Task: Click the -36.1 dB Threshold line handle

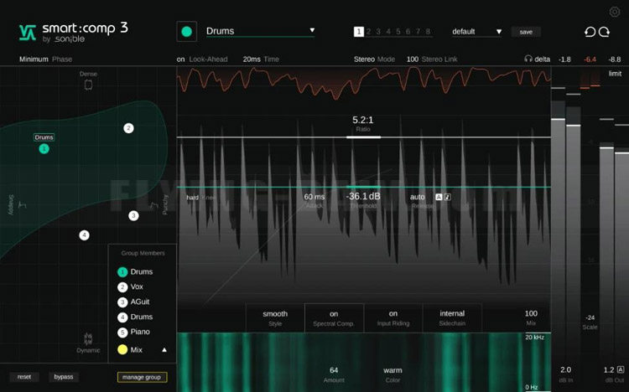Action: point(363,187)
